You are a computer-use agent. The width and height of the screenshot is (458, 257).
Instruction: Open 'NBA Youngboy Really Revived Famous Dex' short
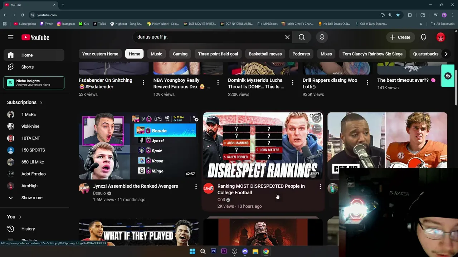pyautogui.click(x=181, y=84)
